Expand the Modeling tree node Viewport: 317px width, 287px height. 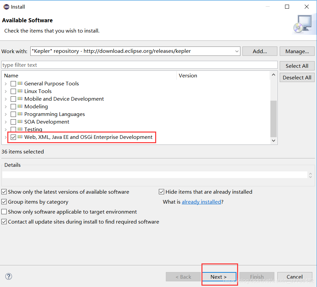[6, 107]
